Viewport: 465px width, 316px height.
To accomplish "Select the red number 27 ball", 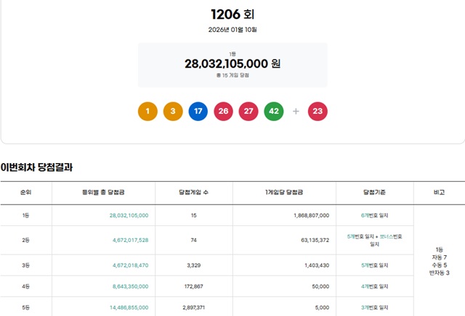I will pyautogui.click(x=248, y=112).
